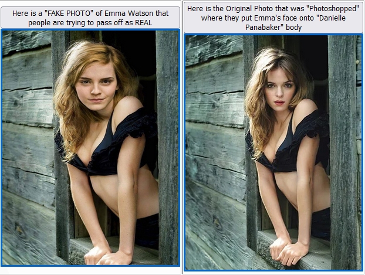Click the caption "Here is a FAKE PHOTO"
The image size is (365, 275).
click(90, 18)
